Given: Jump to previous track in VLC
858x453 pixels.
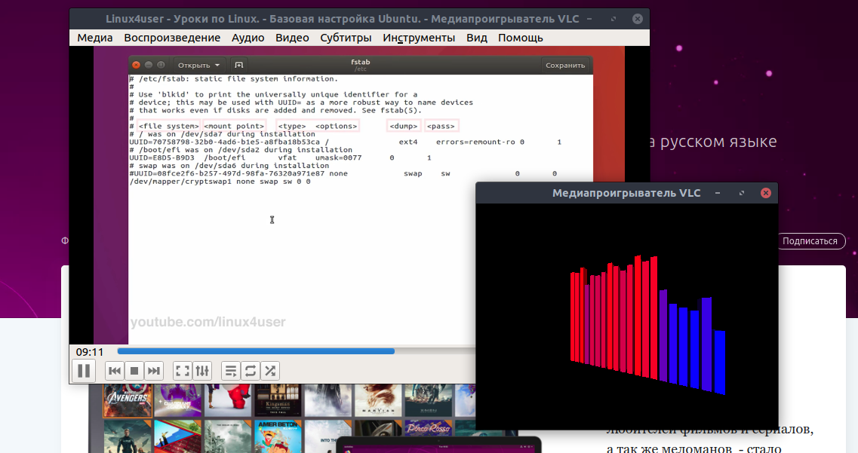Looking at the screenshot, I should (x=115, y=370).
